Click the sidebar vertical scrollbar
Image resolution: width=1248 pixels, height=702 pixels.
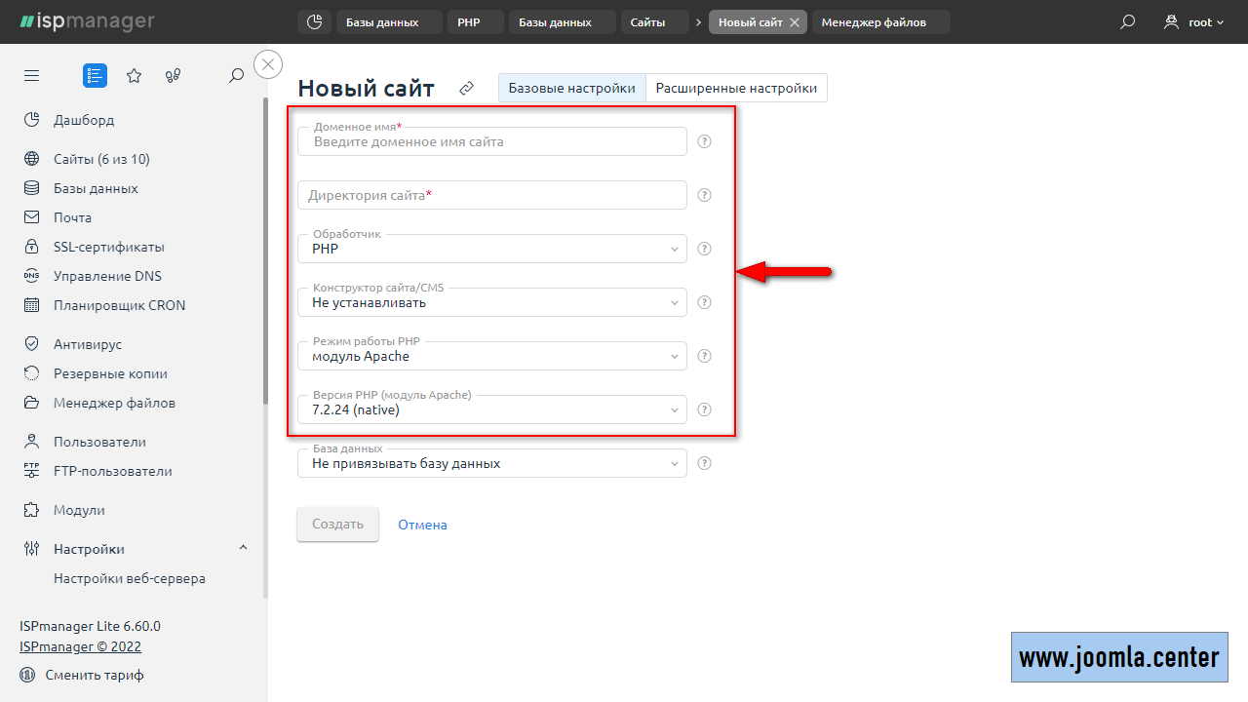(x=265, y=253)
